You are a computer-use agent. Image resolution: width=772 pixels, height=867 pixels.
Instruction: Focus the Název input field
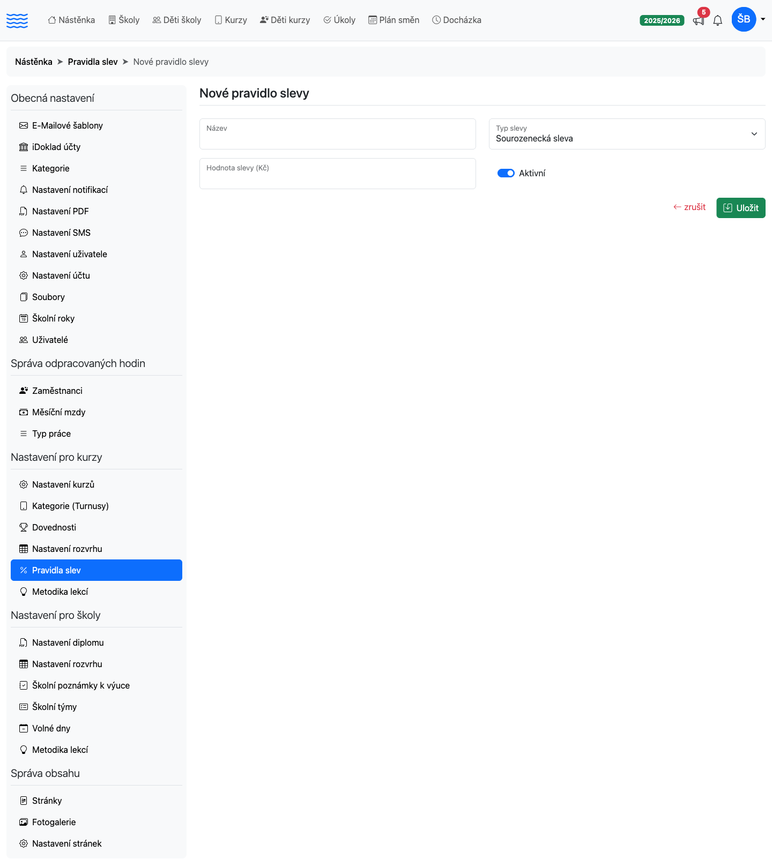point(338,134)
